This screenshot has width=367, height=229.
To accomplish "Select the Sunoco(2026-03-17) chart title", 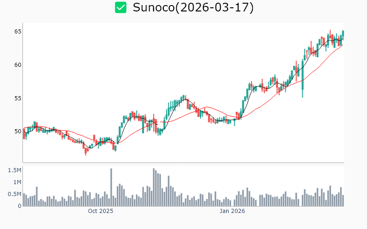I will coord(193,7).
